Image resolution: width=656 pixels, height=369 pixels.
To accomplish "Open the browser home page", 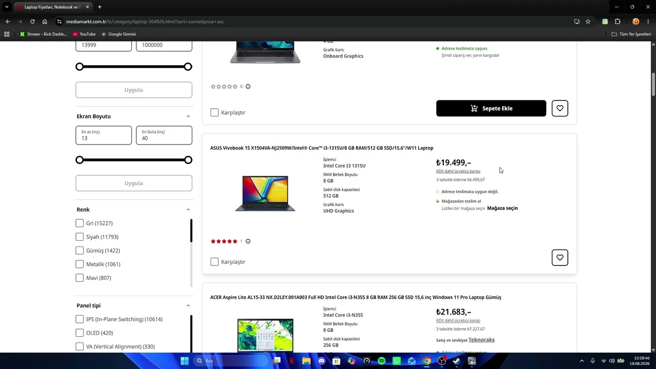I will pos(45,22).
